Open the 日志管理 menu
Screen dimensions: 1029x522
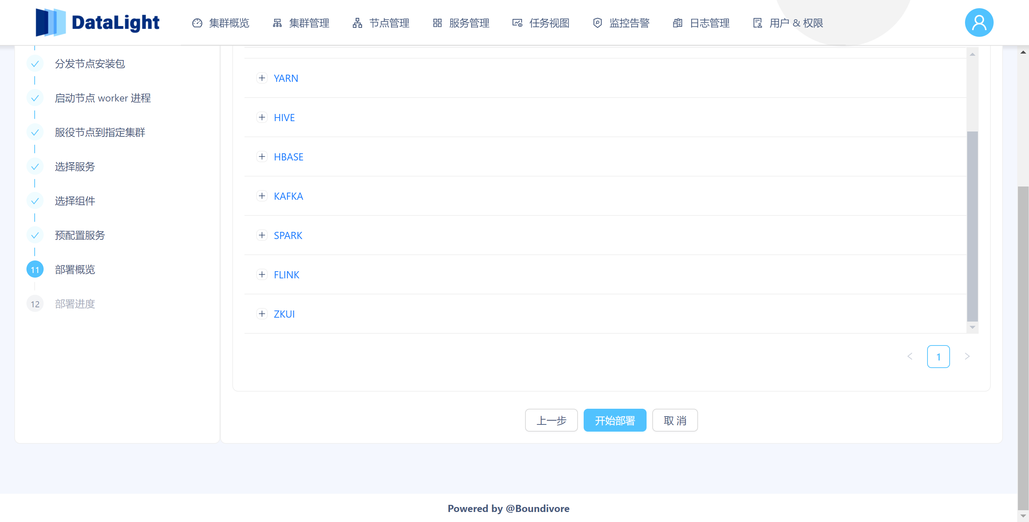701,23
